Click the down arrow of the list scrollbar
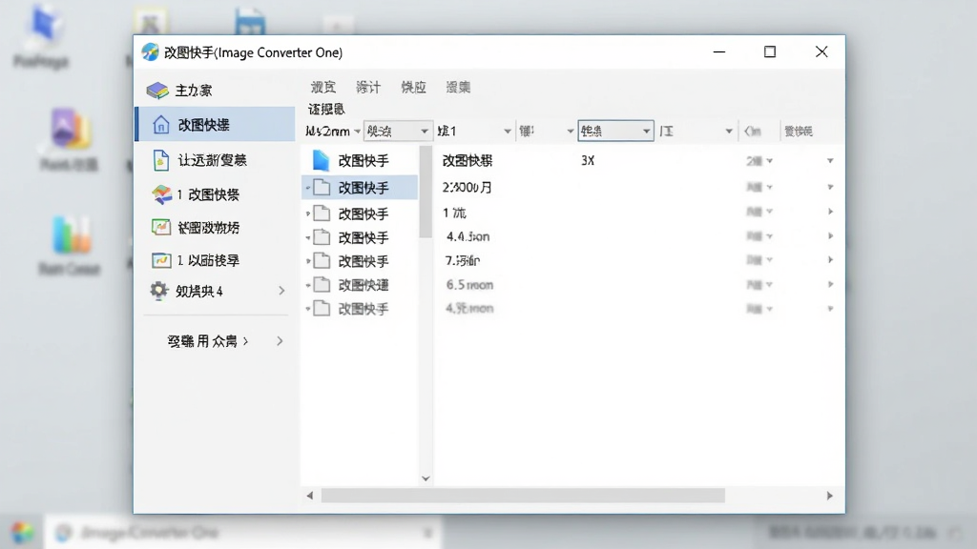 point(426,478)
